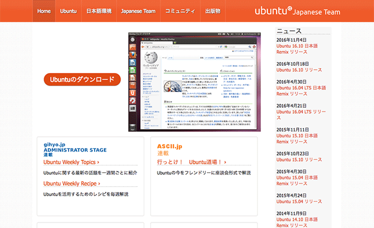Viewport: 374px width, 228px height.
Task: Click the ubuntu Japanese Team logo
Action: click(298, 11)
